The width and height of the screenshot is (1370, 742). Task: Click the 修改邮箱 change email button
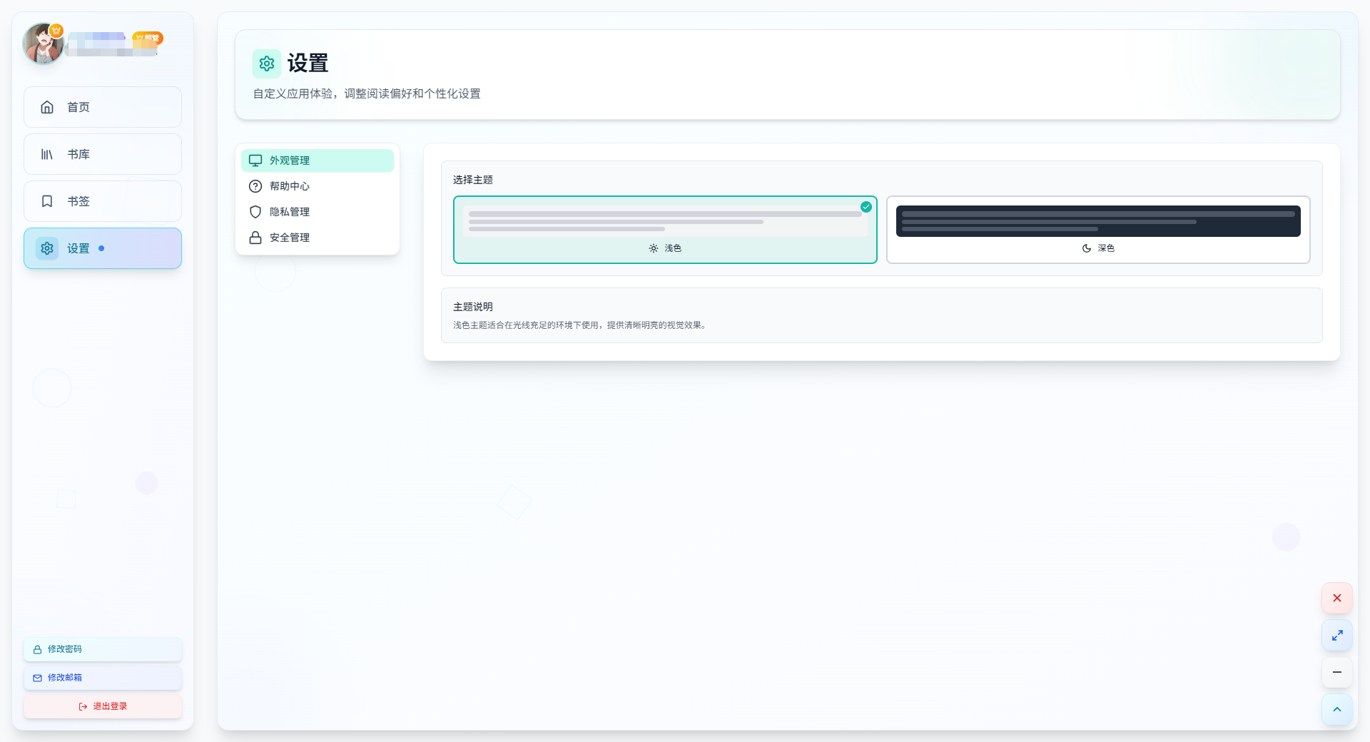point(103,678)
